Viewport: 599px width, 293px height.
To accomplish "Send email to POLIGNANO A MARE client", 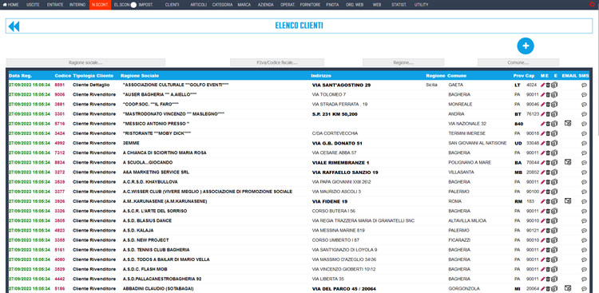I will coord(568,162).
